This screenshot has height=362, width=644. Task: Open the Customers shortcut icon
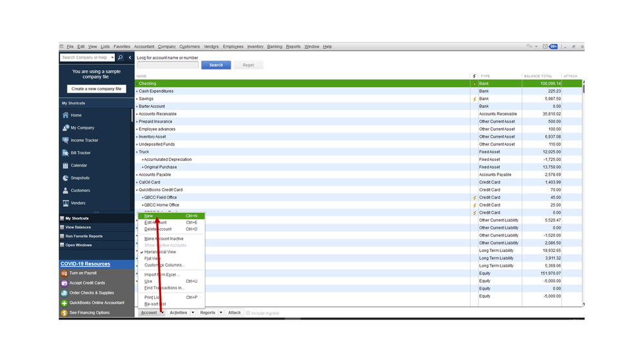65,191
